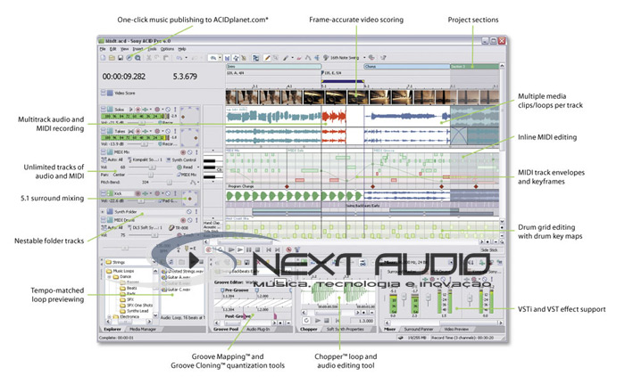Expand the Electronica folder in Explorer tree

109,317
